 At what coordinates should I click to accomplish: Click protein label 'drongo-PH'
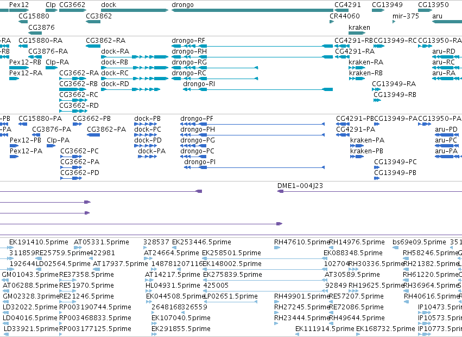pyautogui.click(x=198, y=129)
